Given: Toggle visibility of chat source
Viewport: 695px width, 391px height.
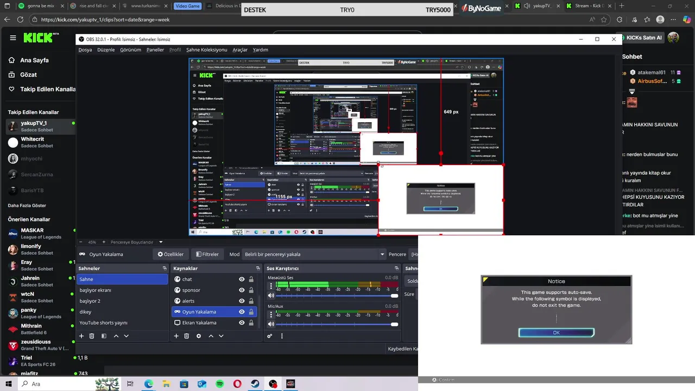Looking at the screenshot, I should 242,279.
